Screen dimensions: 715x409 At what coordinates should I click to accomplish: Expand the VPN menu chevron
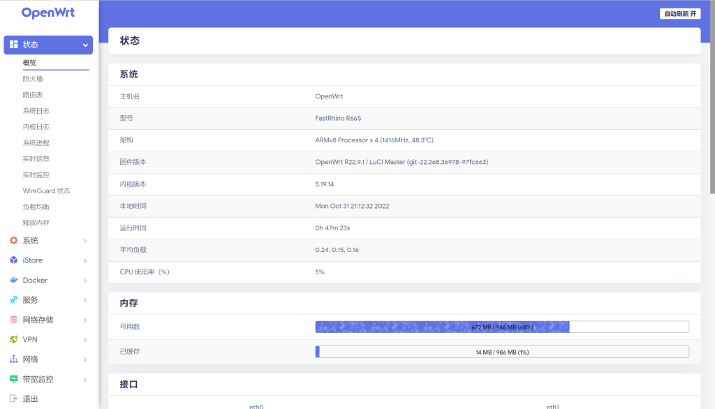pos(85,340)
